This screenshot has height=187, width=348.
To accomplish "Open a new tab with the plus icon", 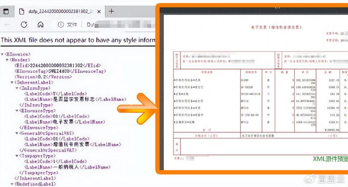I will [x=111, y=11].
